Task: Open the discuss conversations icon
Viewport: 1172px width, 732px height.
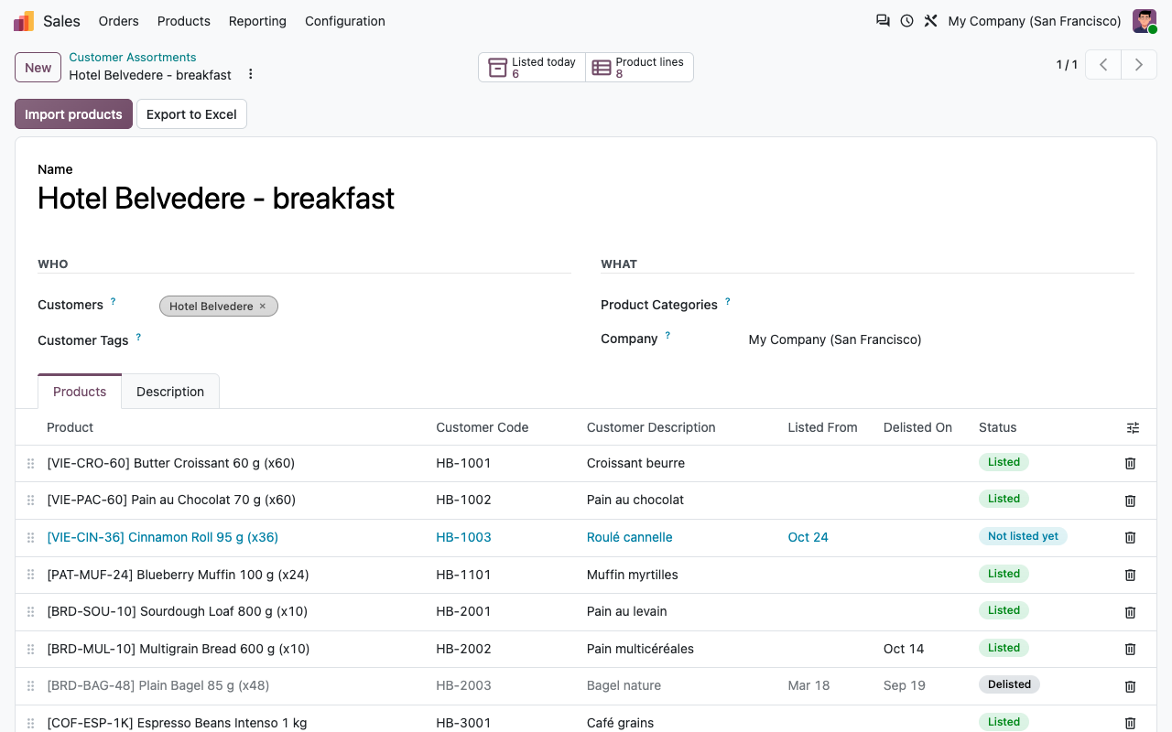Action: click(x=883, y=21)
